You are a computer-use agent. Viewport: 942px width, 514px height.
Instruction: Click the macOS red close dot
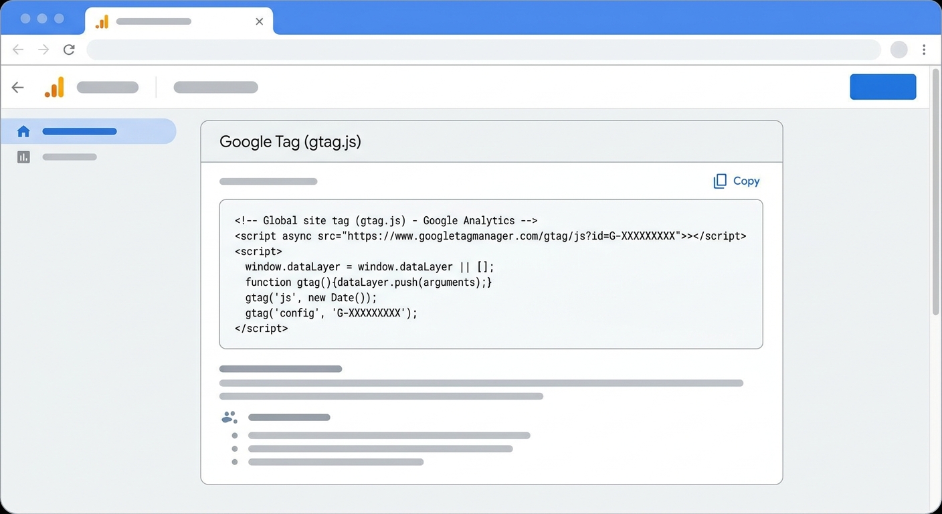point(25,19)
